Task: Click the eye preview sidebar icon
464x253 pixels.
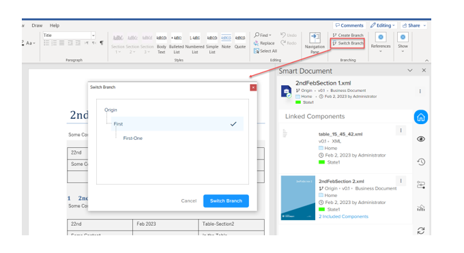Action: click(x=421, y=139)
